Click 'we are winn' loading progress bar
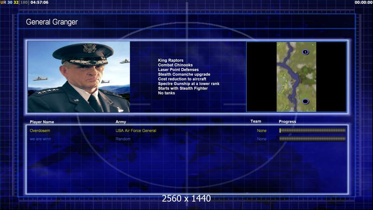This screenshot has width=373, height=210. tap(312, 139)
